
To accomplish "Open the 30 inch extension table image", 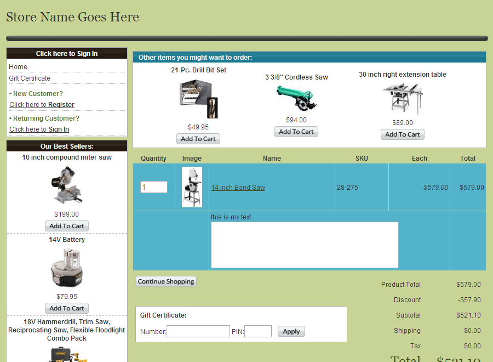I will tap(403, 99).
